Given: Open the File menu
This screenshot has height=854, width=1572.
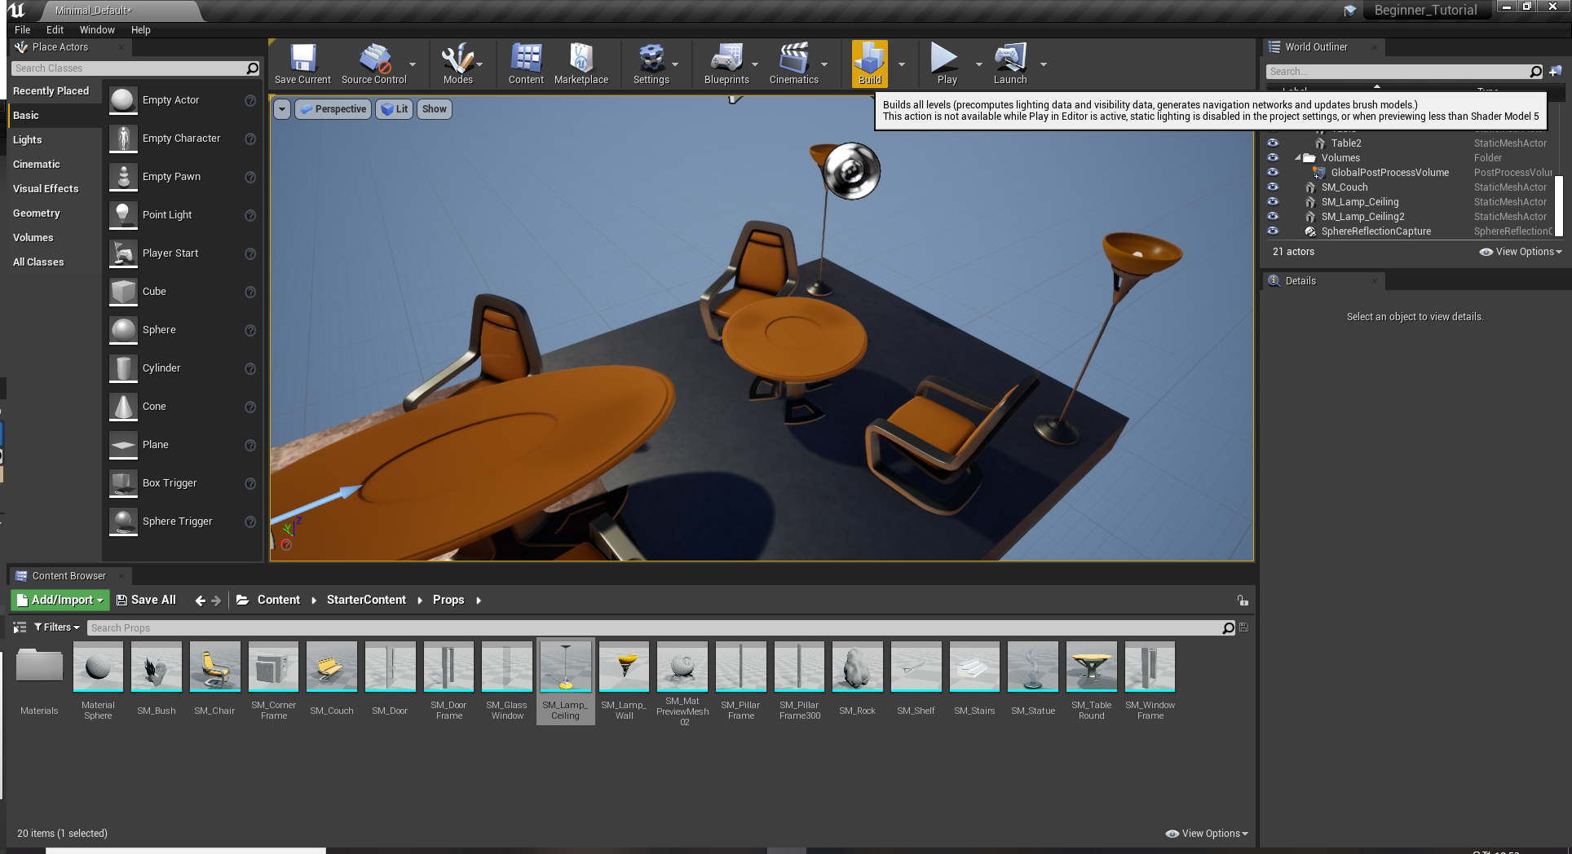Looking at the screenshot, I should (23, 29).
